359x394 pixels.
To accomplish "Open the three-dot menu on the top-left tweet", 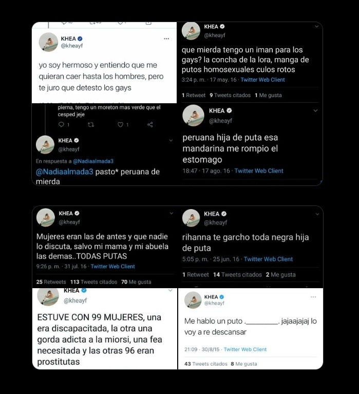I will click(166, 39).
